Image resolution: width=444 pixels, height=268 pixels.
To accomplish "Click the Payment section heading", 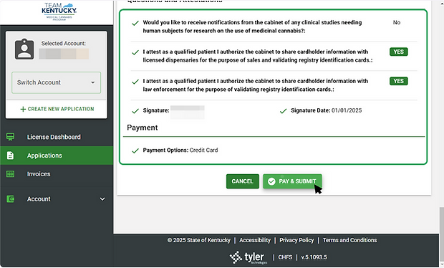I will pos(142,128).
